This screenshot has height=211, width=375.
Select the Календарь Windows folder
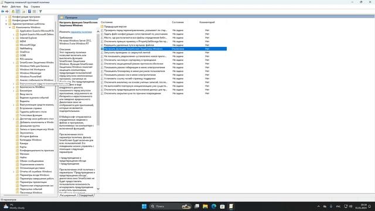pyautogui.click(x=30, y=139)
